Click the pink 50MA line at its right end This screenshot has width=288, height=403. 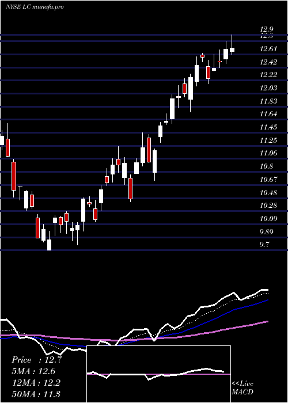(x=267, y=321)
